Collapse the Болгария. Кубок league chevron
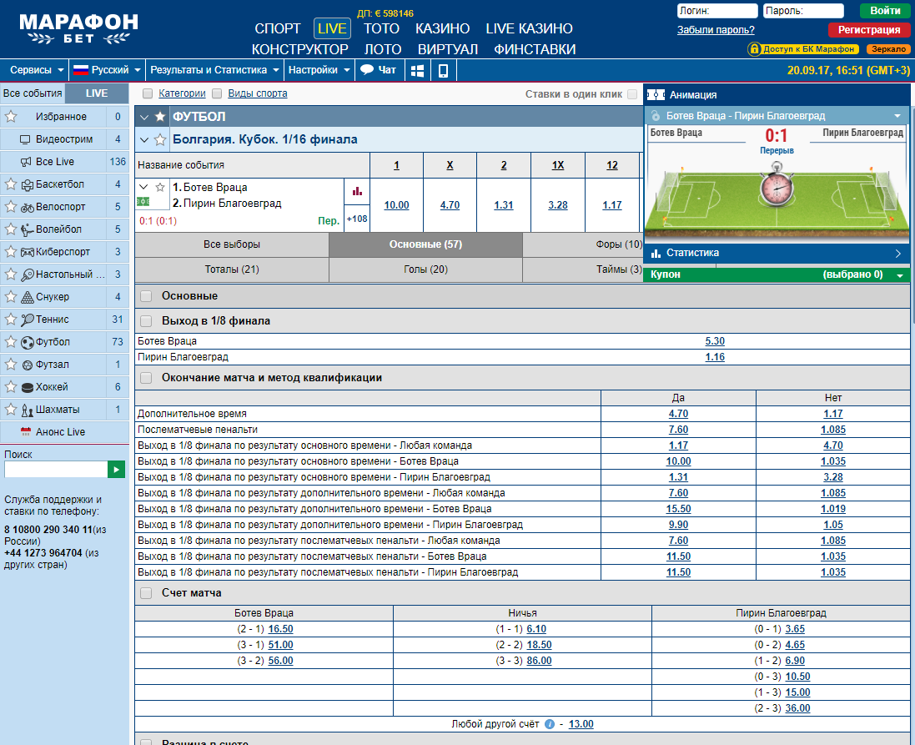Screen dimensions: 915x745 144,139
